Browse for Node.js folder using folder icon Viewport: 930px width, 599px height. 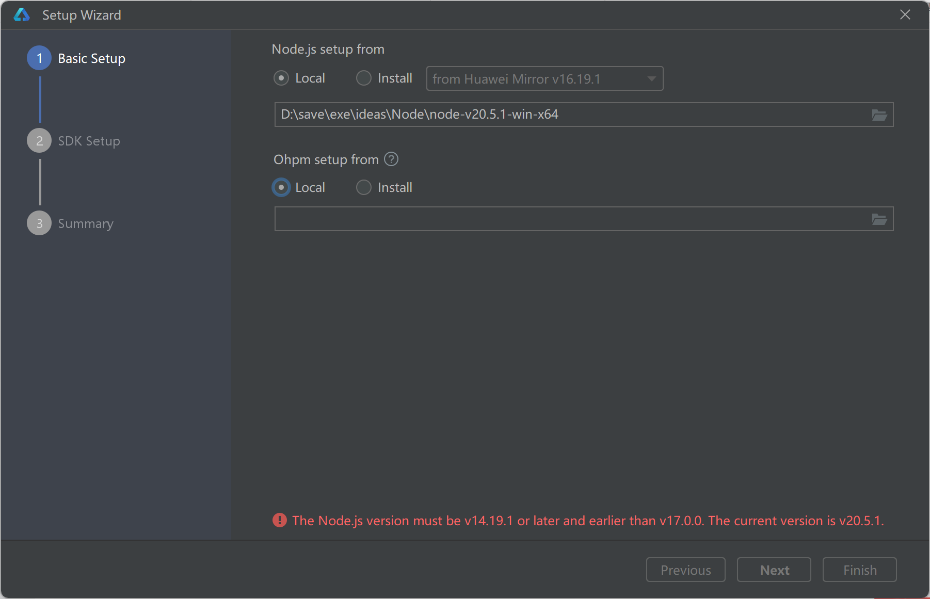(879, 115)
